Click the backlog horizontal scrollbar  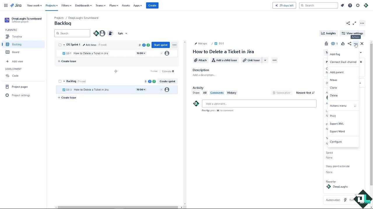click(118, 207)
